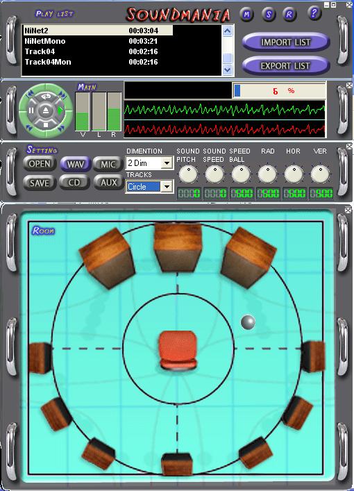
Task: Click the round M button
Action: pos(247,15)
